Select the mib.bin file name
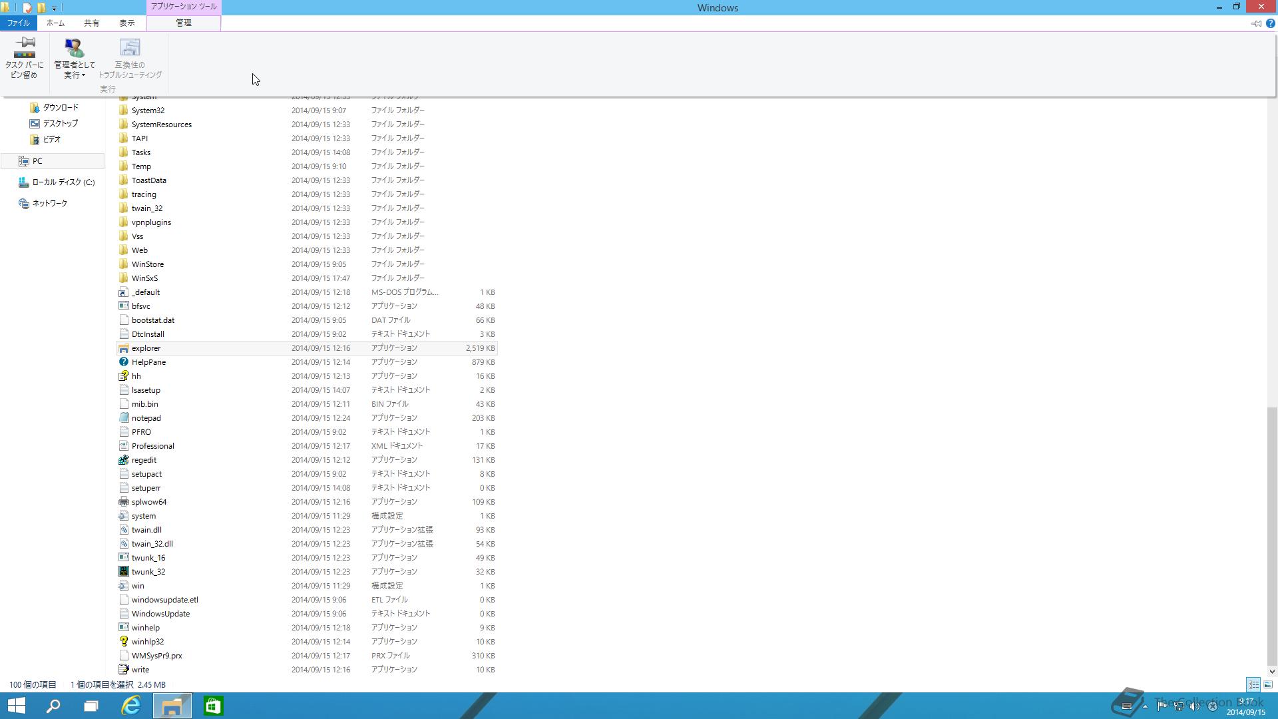The height and width of the screenshot is (719, 1278). pyautogui.click(x=145, y=404)
